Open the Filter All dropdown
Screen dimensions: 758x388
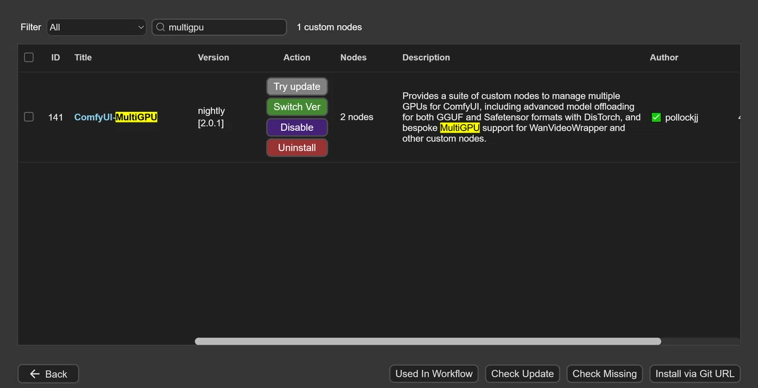click(97, 27)
